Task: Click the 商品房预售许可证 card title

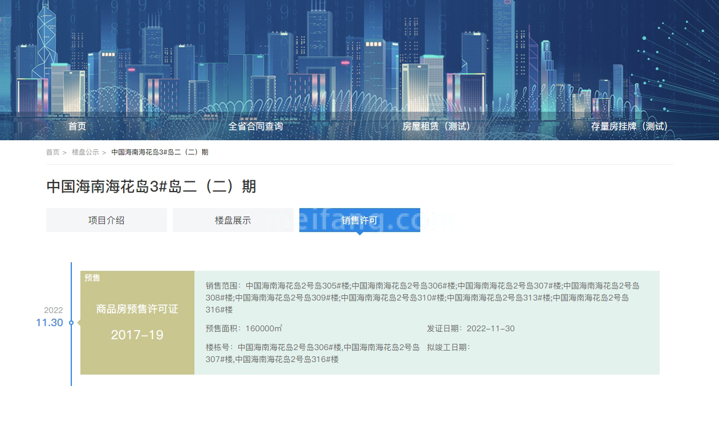Action: pos(137,309)
